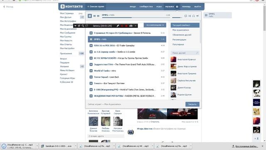The image size is (266, 150).
Task: Click the track progress bar
Action: click(x=136, y=17)
